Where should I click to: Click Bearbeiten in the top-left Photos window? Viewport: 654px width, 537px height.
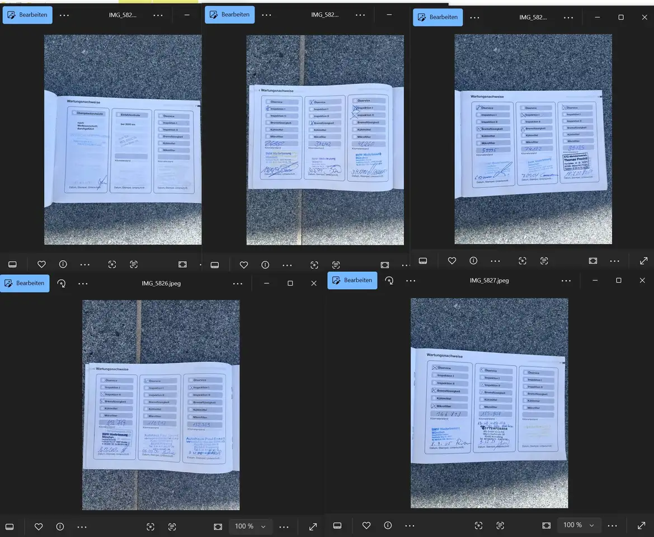[27, 15]
